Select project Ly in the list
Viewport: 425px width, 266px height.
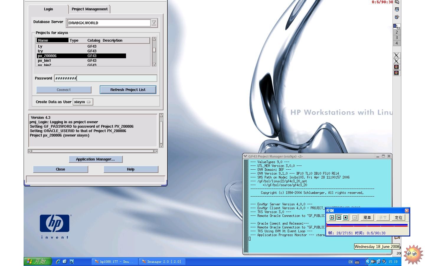pos(81,46)
